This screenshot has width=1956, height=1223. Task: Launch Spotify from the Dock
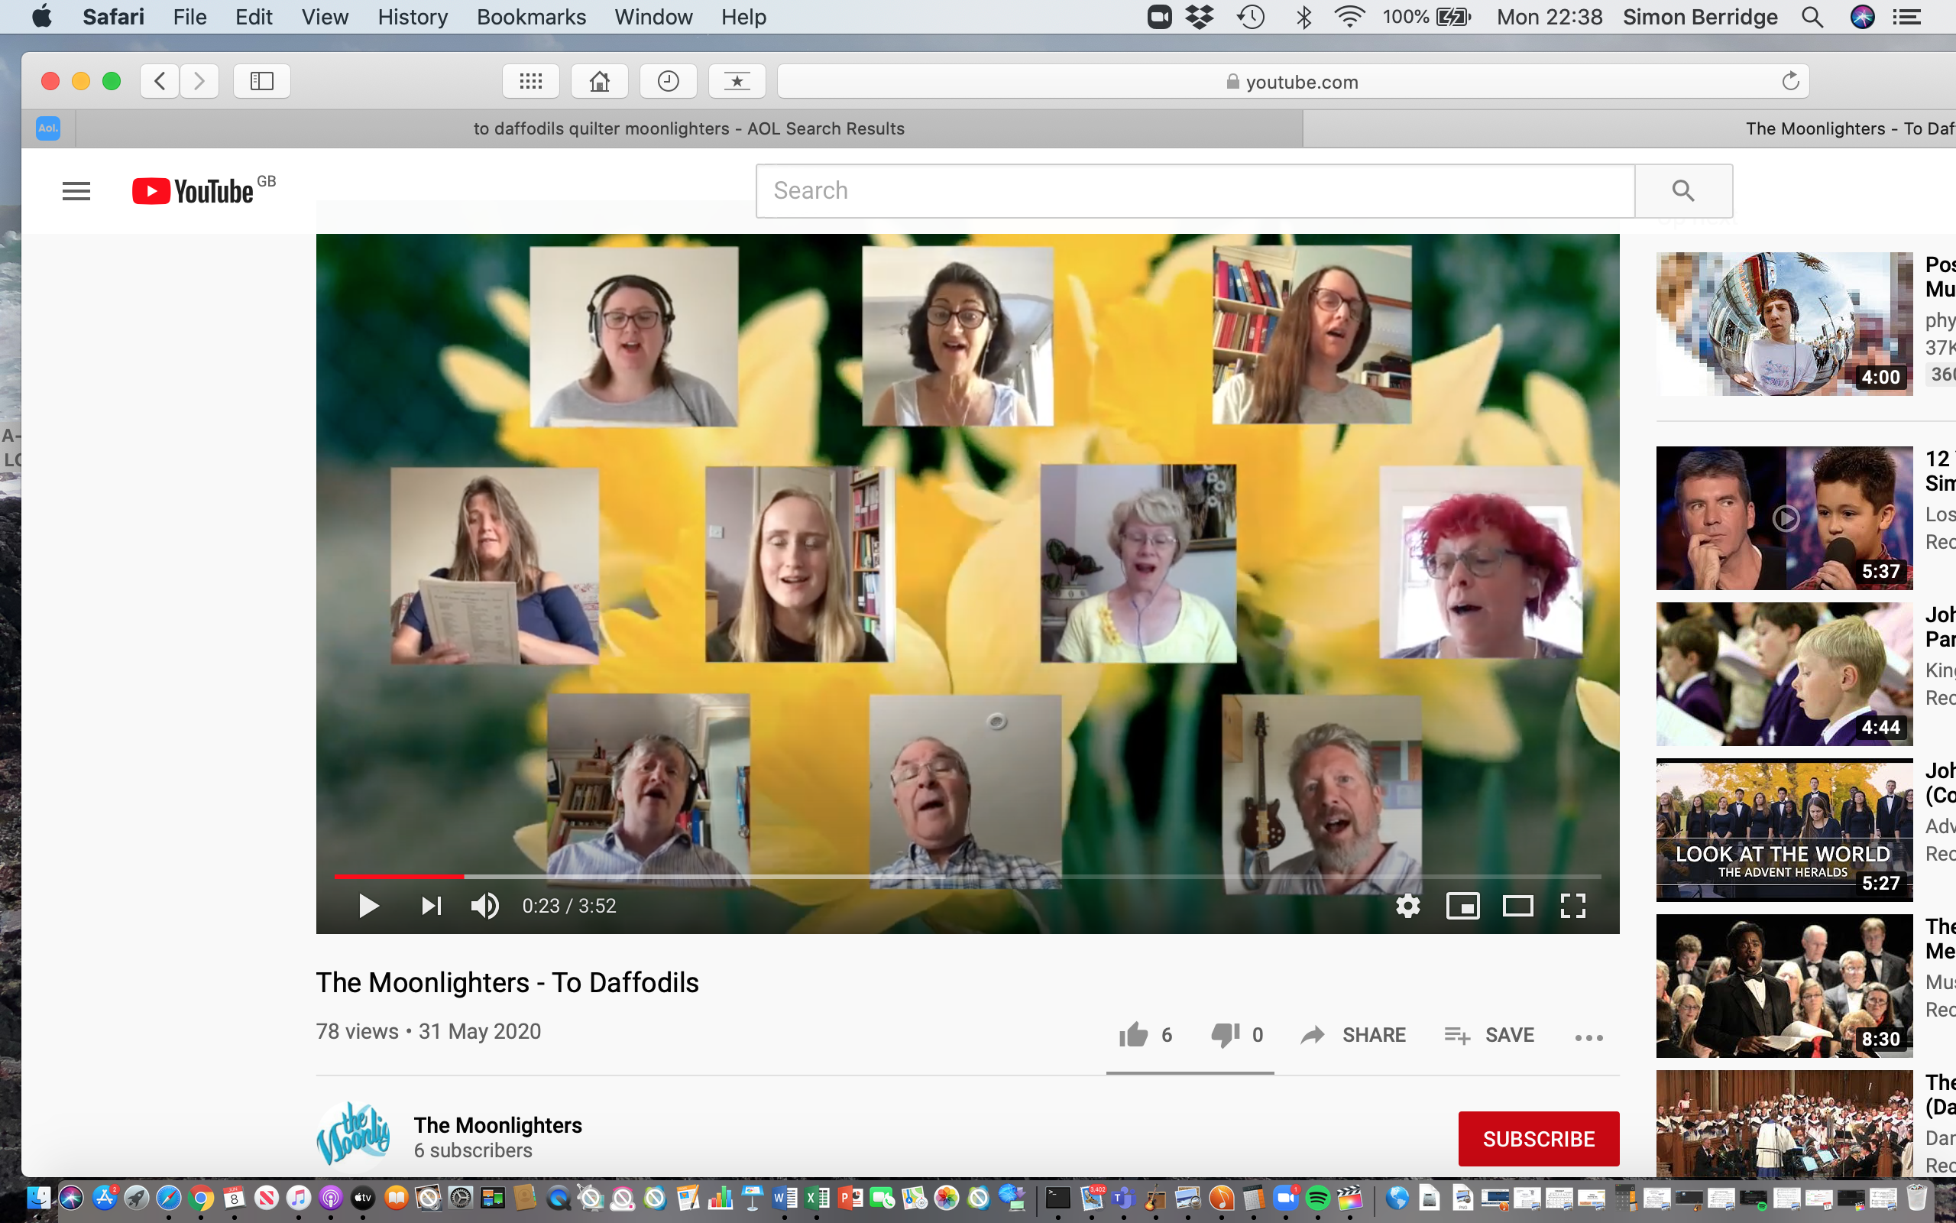pos(1318,1198)
